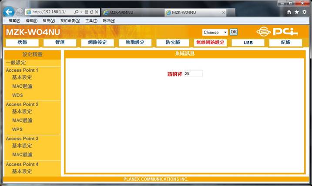The image size is (312, 186).
Task: Open a new blank browser tab
Action: [231, 13]
